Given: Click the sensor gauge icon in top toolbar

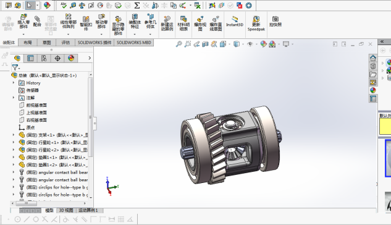Looking at the screenshot, I should 100,5.
